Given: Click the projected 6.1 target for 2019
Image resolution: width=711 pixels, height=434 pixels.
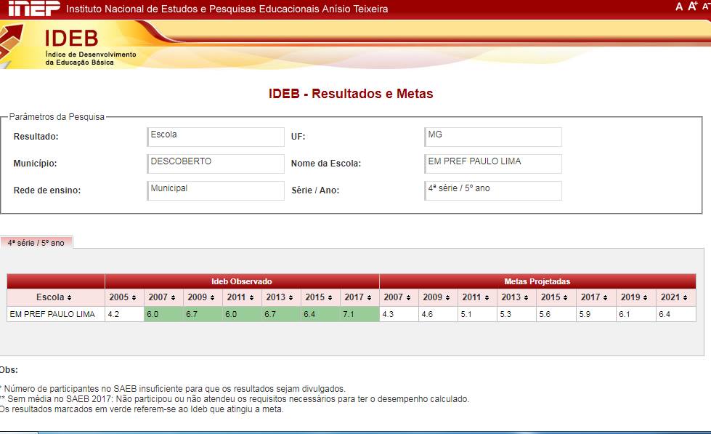Looking at the screenshot, I should (x=636, y=314).
